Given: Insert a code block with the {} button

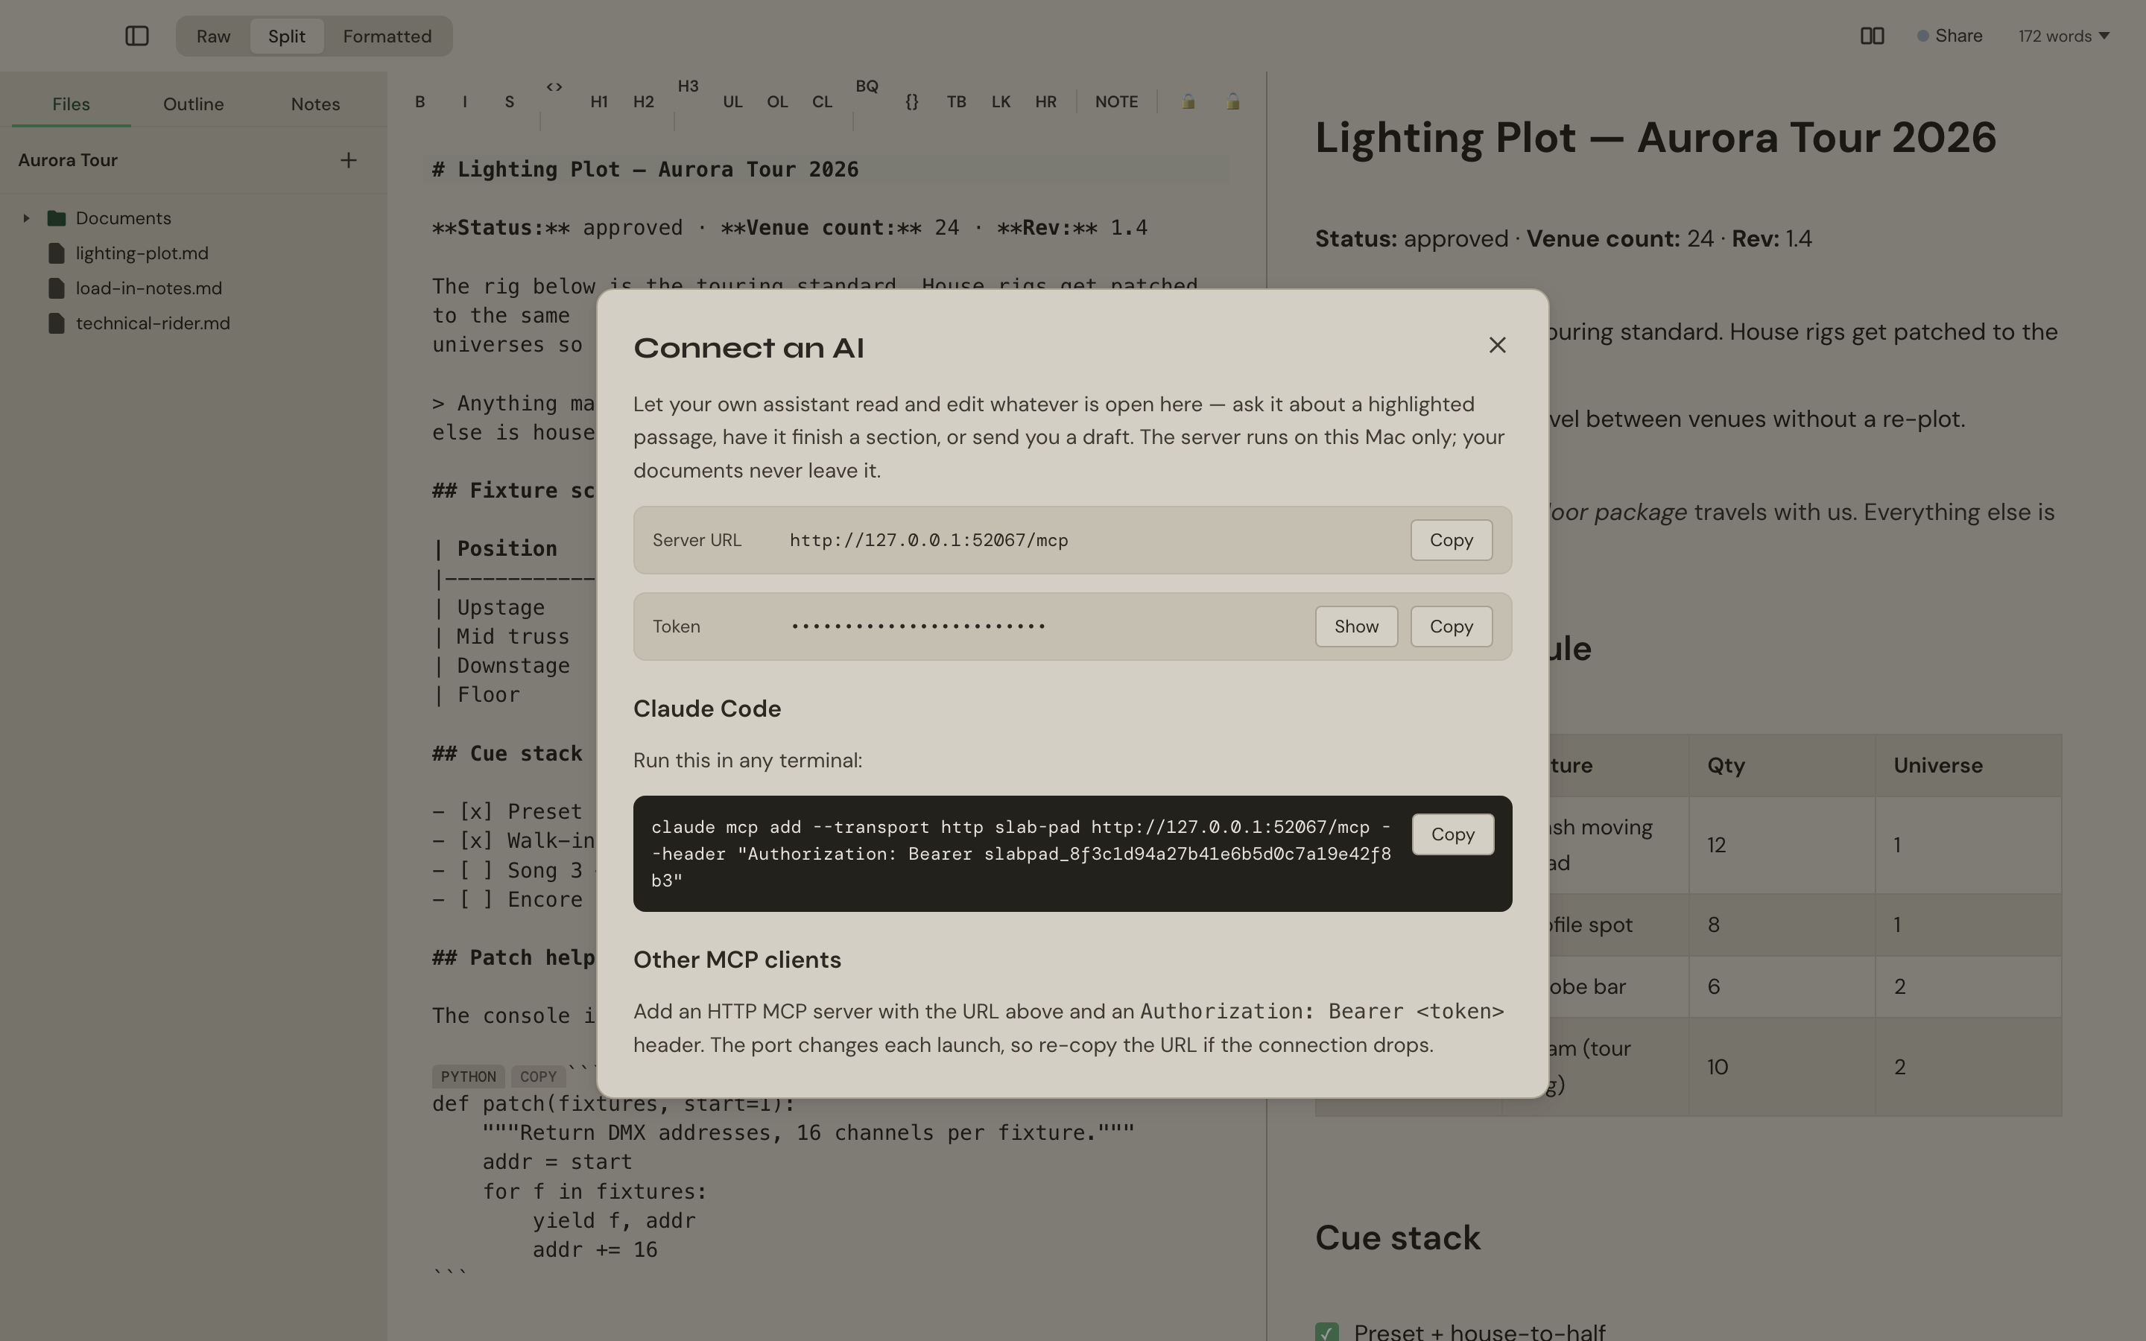Looking at the screenshot, I should [x=911, y=102].
